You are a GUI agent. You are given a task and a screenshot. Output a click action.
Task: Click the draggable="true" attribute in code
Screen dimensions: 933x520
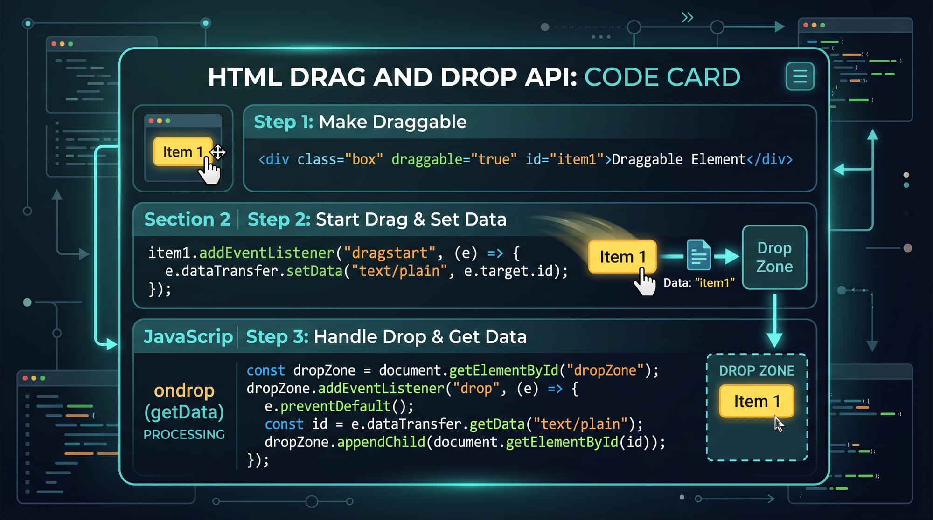453,159
